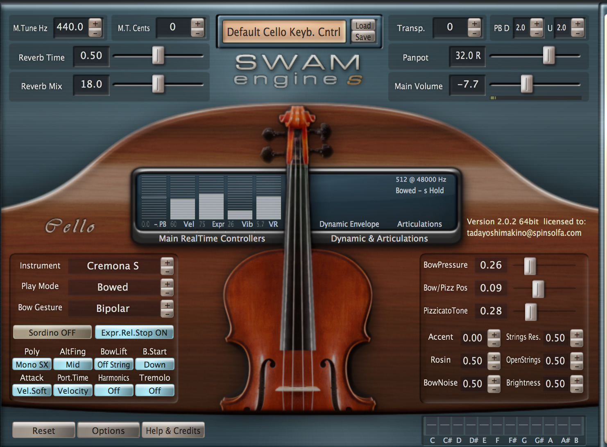Open Play Mode selector showing Bowed
This screenshot has width=607, height=447.
(113, 287)
